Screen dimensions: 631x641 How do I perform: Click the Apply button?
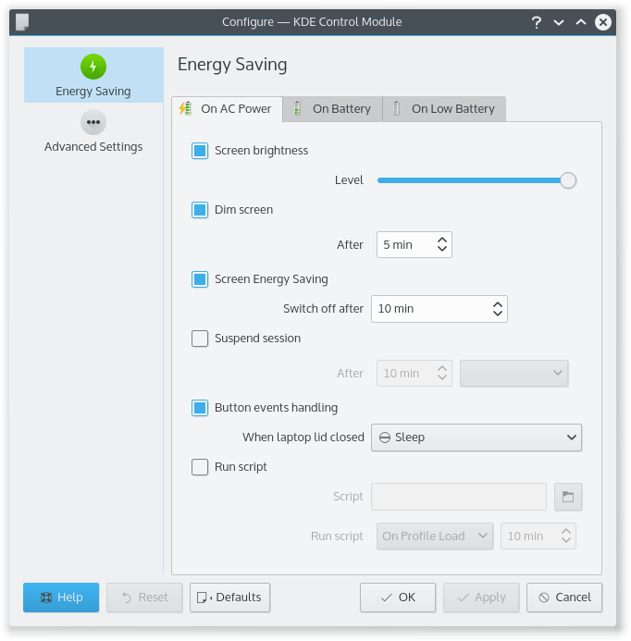481,598
